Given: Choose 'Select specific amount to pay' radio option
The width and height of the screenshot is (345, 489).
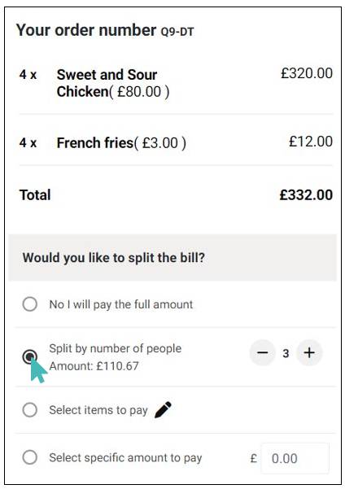Looking at the screenshot, I should [30, 457].
